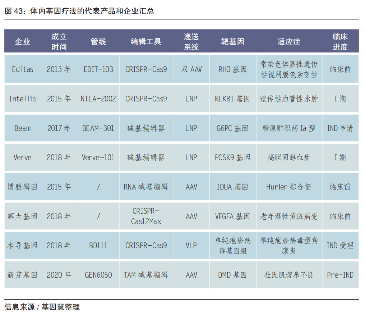This screenshot has width=365, height=315.
Task: Click the EDIT-103 pipeline cell
Action: tap(98, 69)
